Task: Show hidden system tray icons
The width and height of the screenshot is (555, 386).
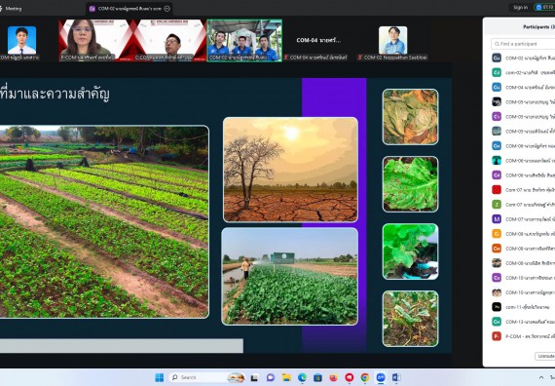Action: tap(540, 378)
